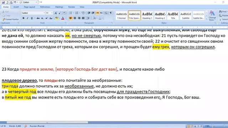Save the document from the Quick Access toolbar
228x128 pixels.
pyautogui.click(x=3, y=2)
